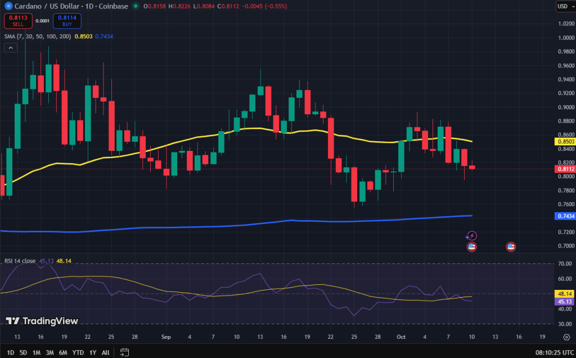Open timezone menu at 08:10:25 UTC
The image size is (576, 358).
555,352
